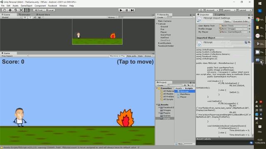Collapse the Canvas node in Hierarchy
Image resolution: width=266 pixels, height=149 pixels.
click(157, 24)
